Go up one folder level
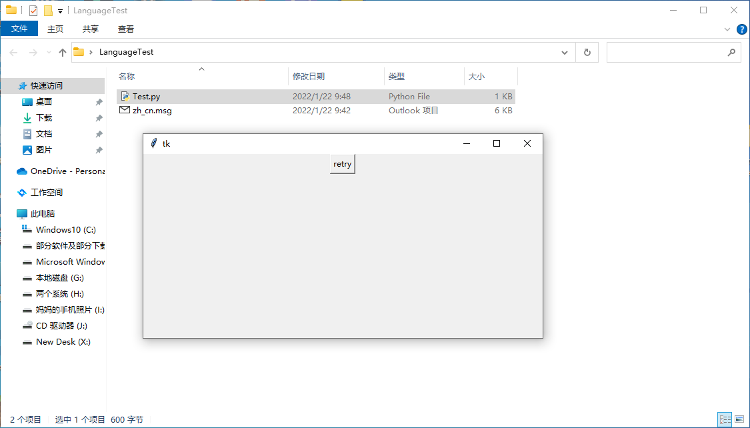This screenshot has height=428, width=750. [62, 53]
